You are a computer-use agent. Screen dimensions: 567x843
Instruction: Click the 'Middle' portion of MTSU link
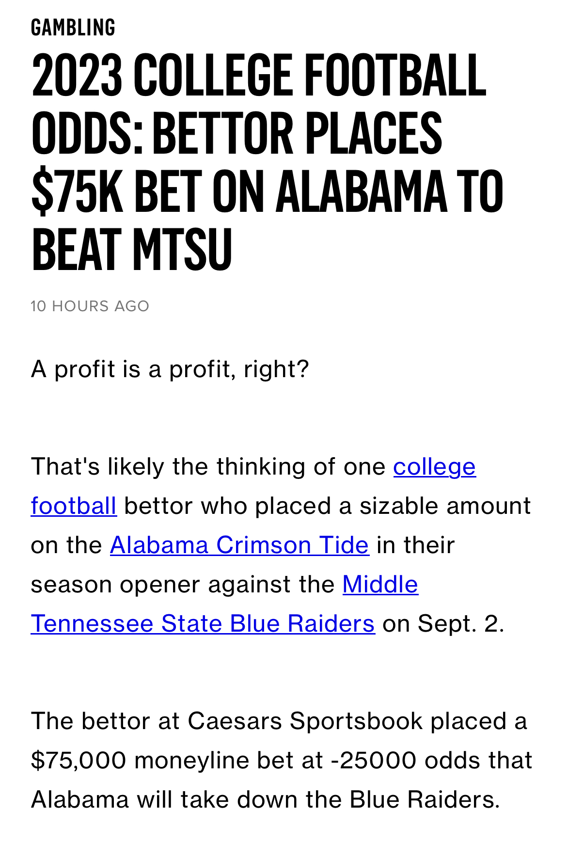[380, 585]
